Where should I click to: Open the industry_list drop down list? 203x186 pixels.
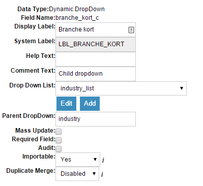pos(121,88)
